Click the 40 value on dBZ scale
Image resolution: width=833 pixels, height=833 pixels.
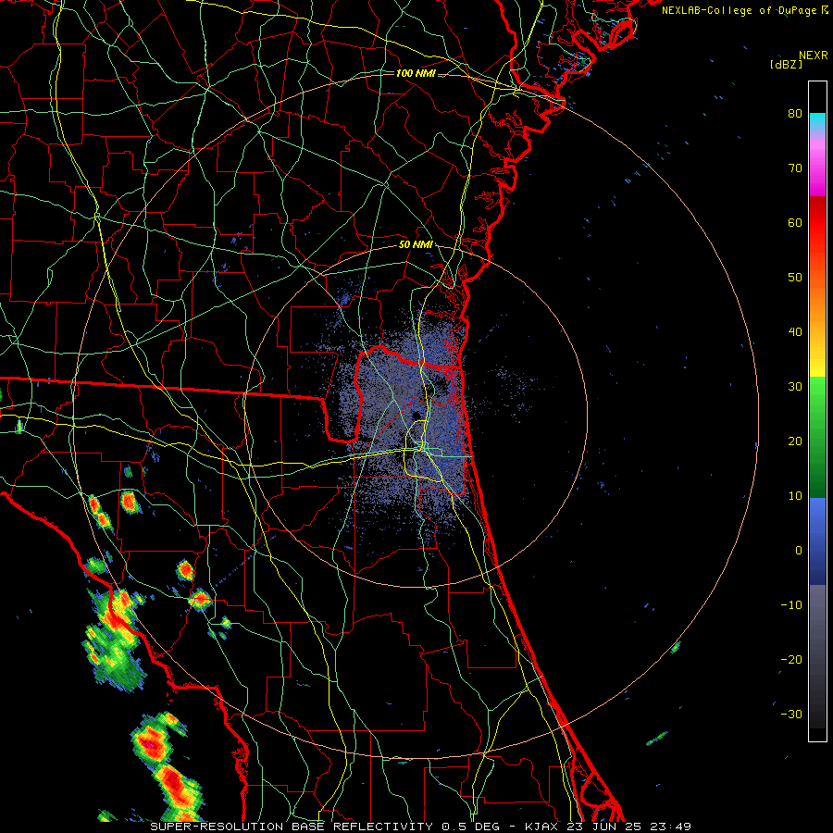pyautogui.click(x=795, y=332)
